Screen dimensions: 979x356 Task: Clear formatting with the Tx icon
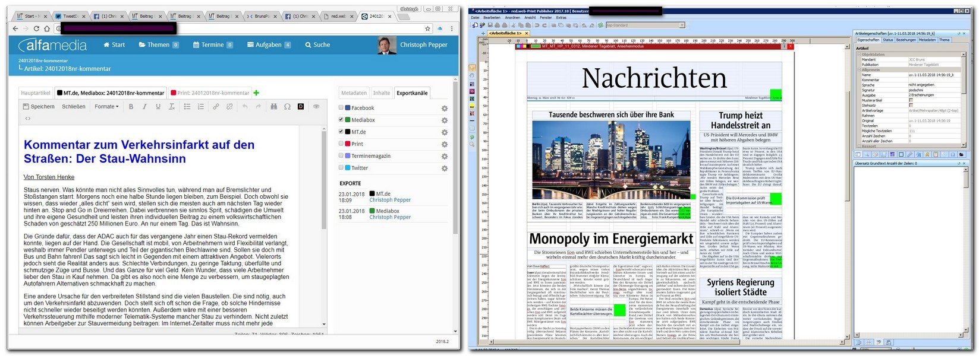(172, 106)
